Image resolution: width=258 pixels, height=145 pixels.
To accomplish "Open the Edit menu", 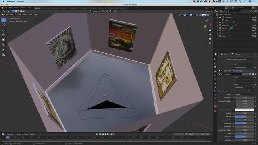I will (10, 8).
